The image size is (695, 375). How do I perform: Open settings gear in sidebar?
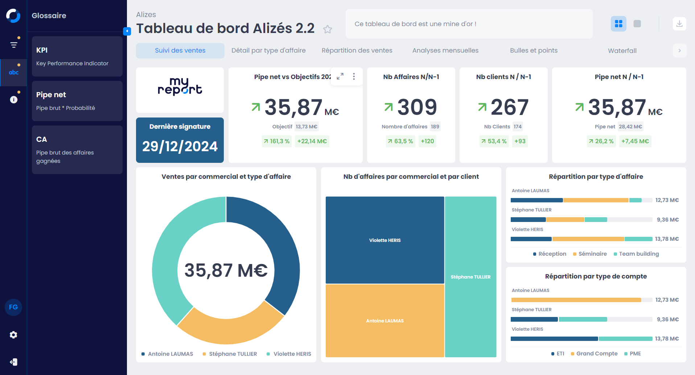tap(13, 335)
